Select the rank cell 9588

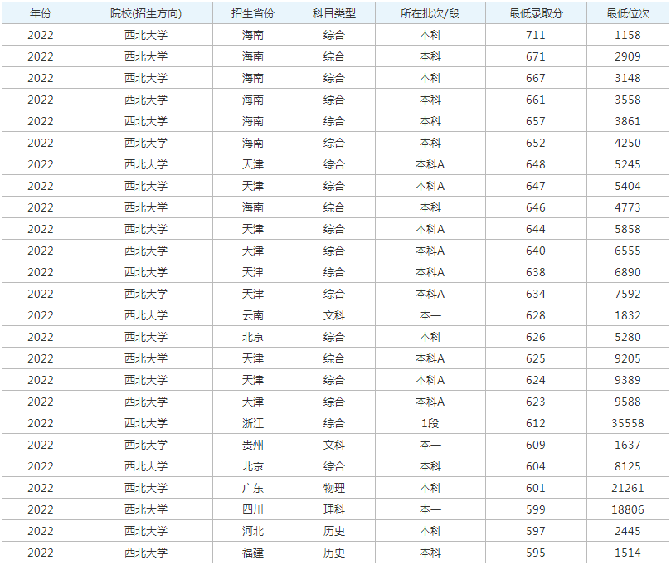(628, 402)
